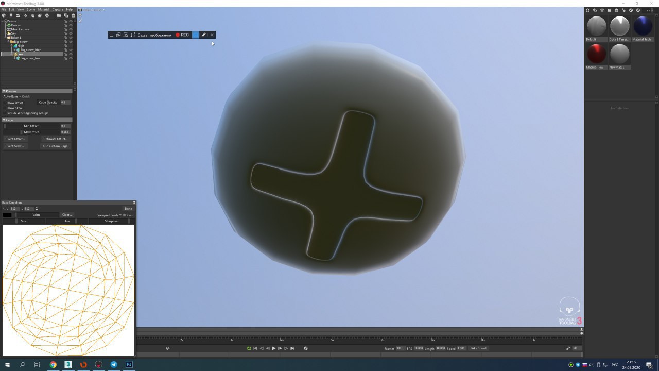Screen dimensions: 659x371
Task: Click Done in Bake Direction panel
Action: coord(128,209)
